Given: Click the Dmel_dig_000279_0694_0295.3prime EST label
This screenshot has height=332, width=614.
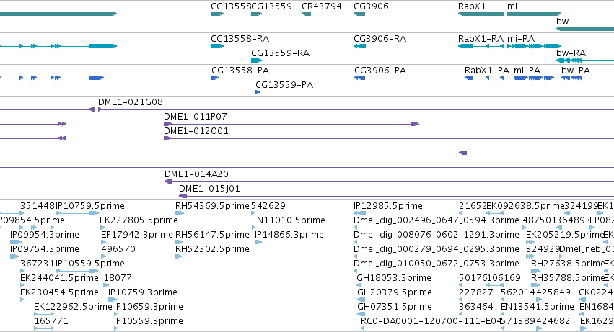Looking at the screenshot, I should [437, 249].
